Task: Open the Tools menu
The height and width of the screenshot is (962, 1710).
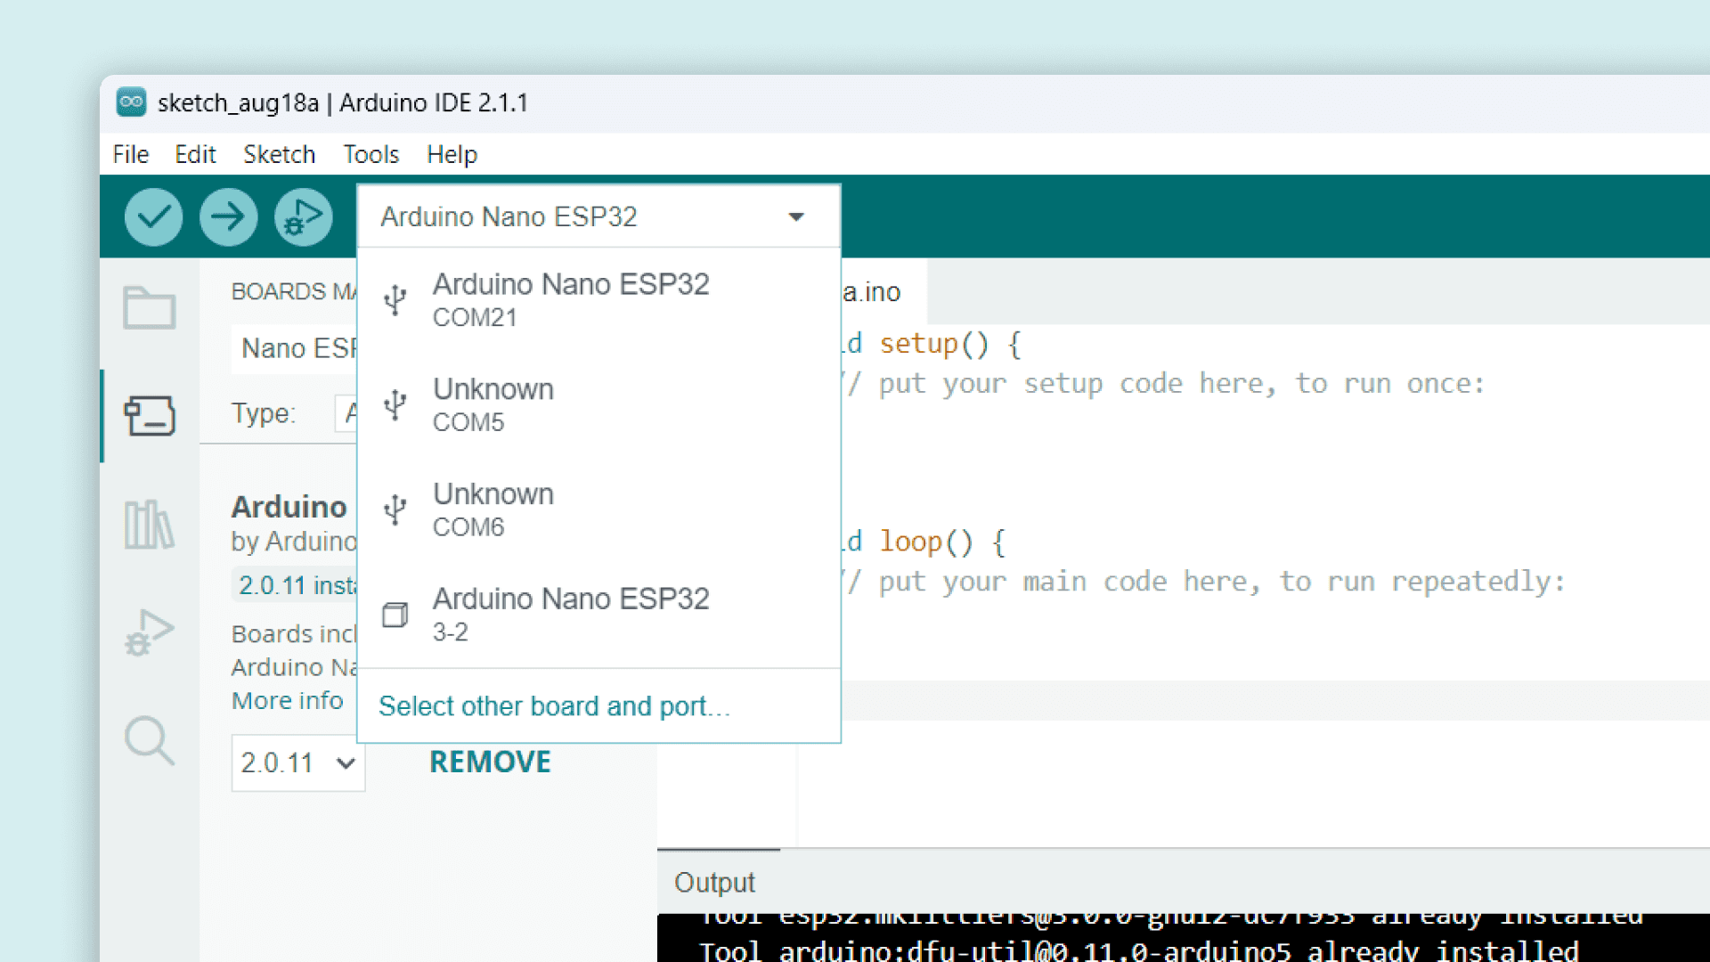Action: click(370, 154)
